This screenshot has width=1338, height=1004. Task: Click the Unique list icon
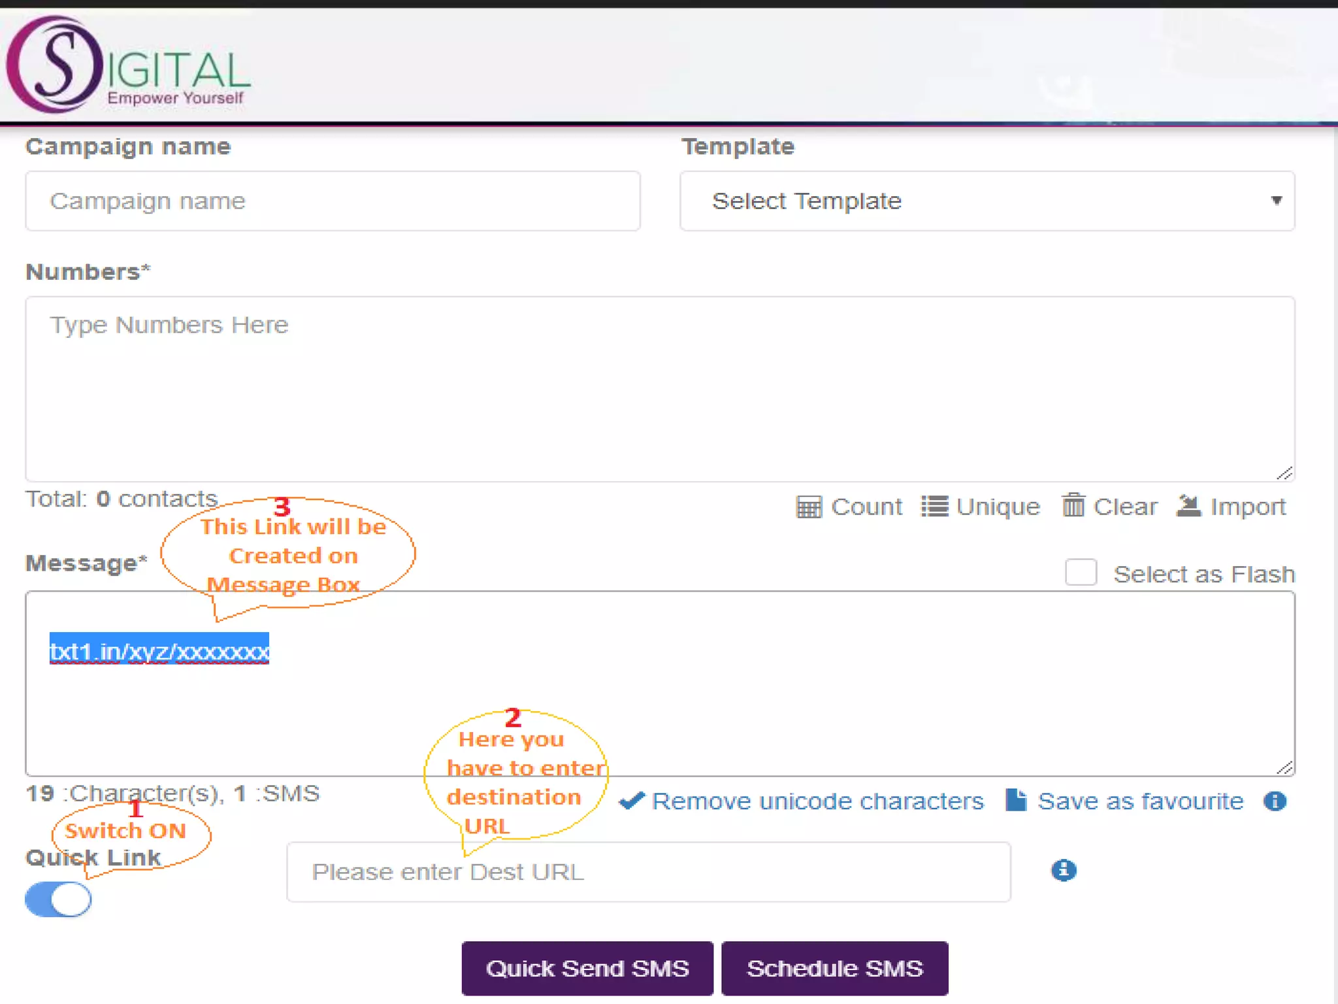click(934, 506)
